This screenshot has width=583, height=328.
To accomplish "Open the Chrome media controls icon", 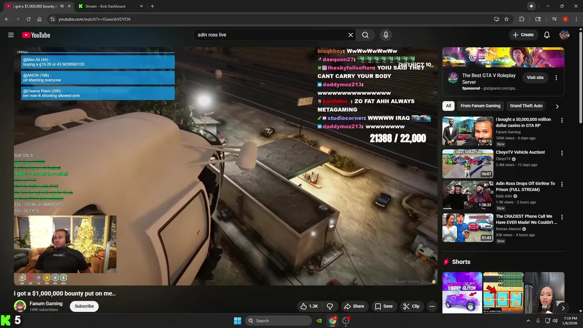I will [x=554, y=19].
